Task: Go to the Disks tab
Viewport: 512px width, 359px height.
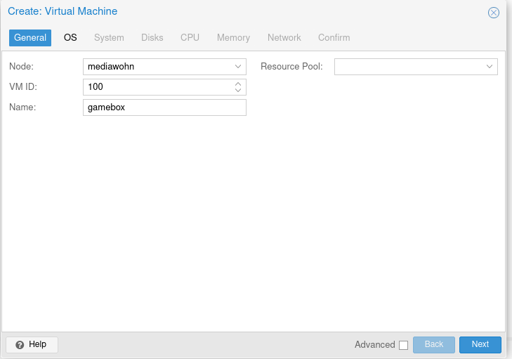Action: [x=152, y=38]
